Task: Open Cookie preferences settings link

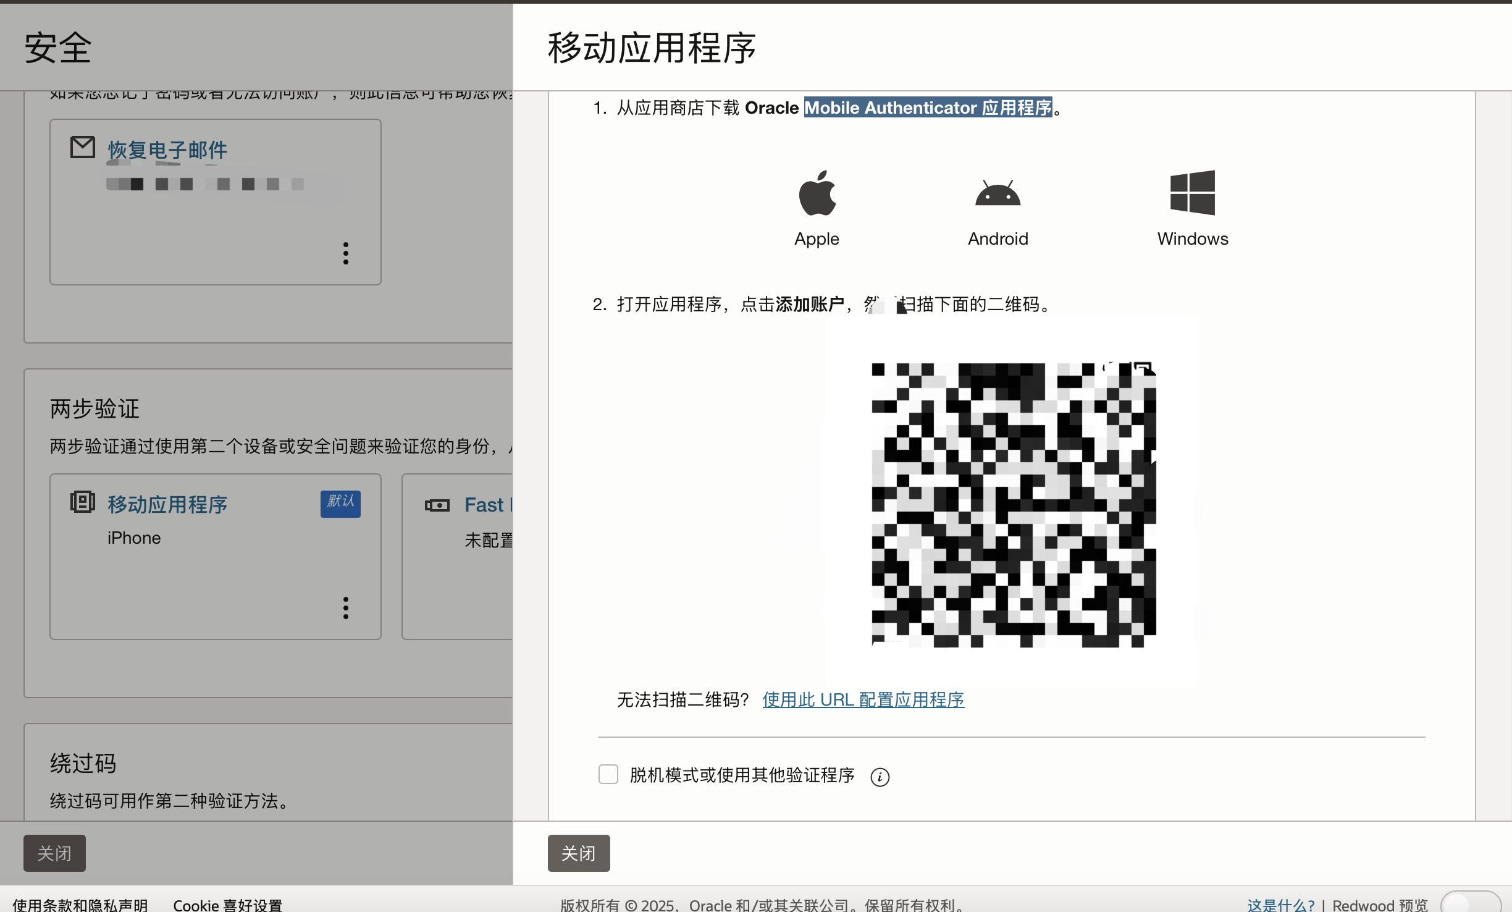Action: (227, 905)
